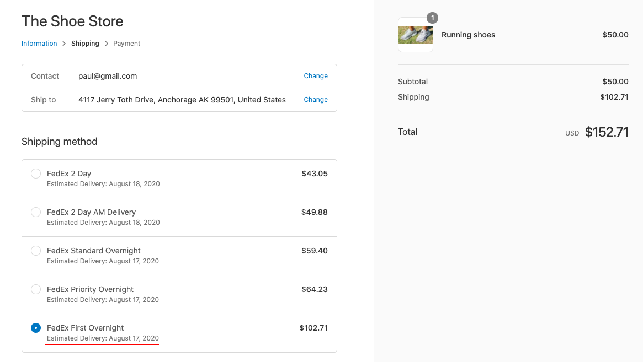Click the quantity badge on the product image
The image size is (643, 362).
pos(432,18)
